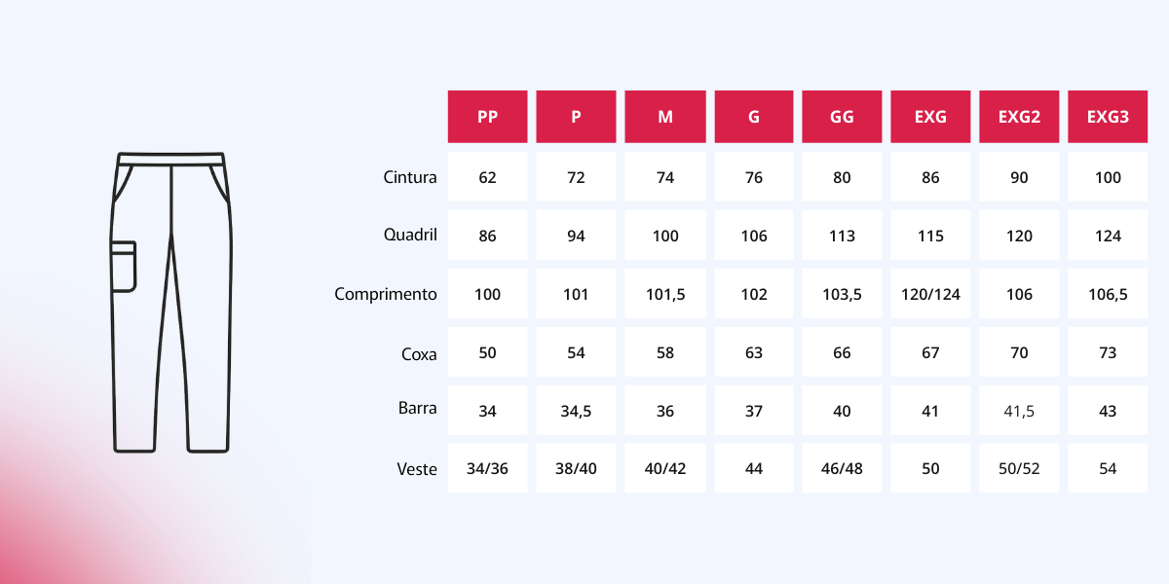Select the Comprimento row label
Screen dimensions: 1169x584
point(386,294)
